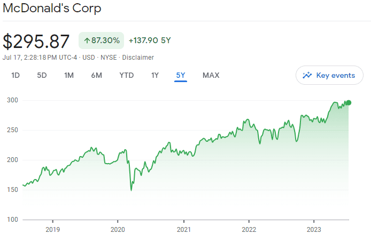Image resolution: width=371 pixels, height=242 pixels.
Task: Show the MAX price history
Action: click(211, 75)
